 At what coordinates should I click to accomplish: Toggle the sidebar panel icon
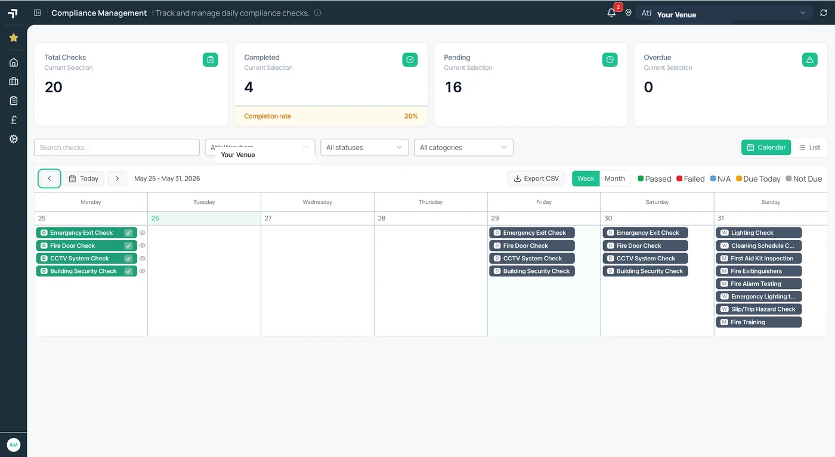[x=38, y=13]
